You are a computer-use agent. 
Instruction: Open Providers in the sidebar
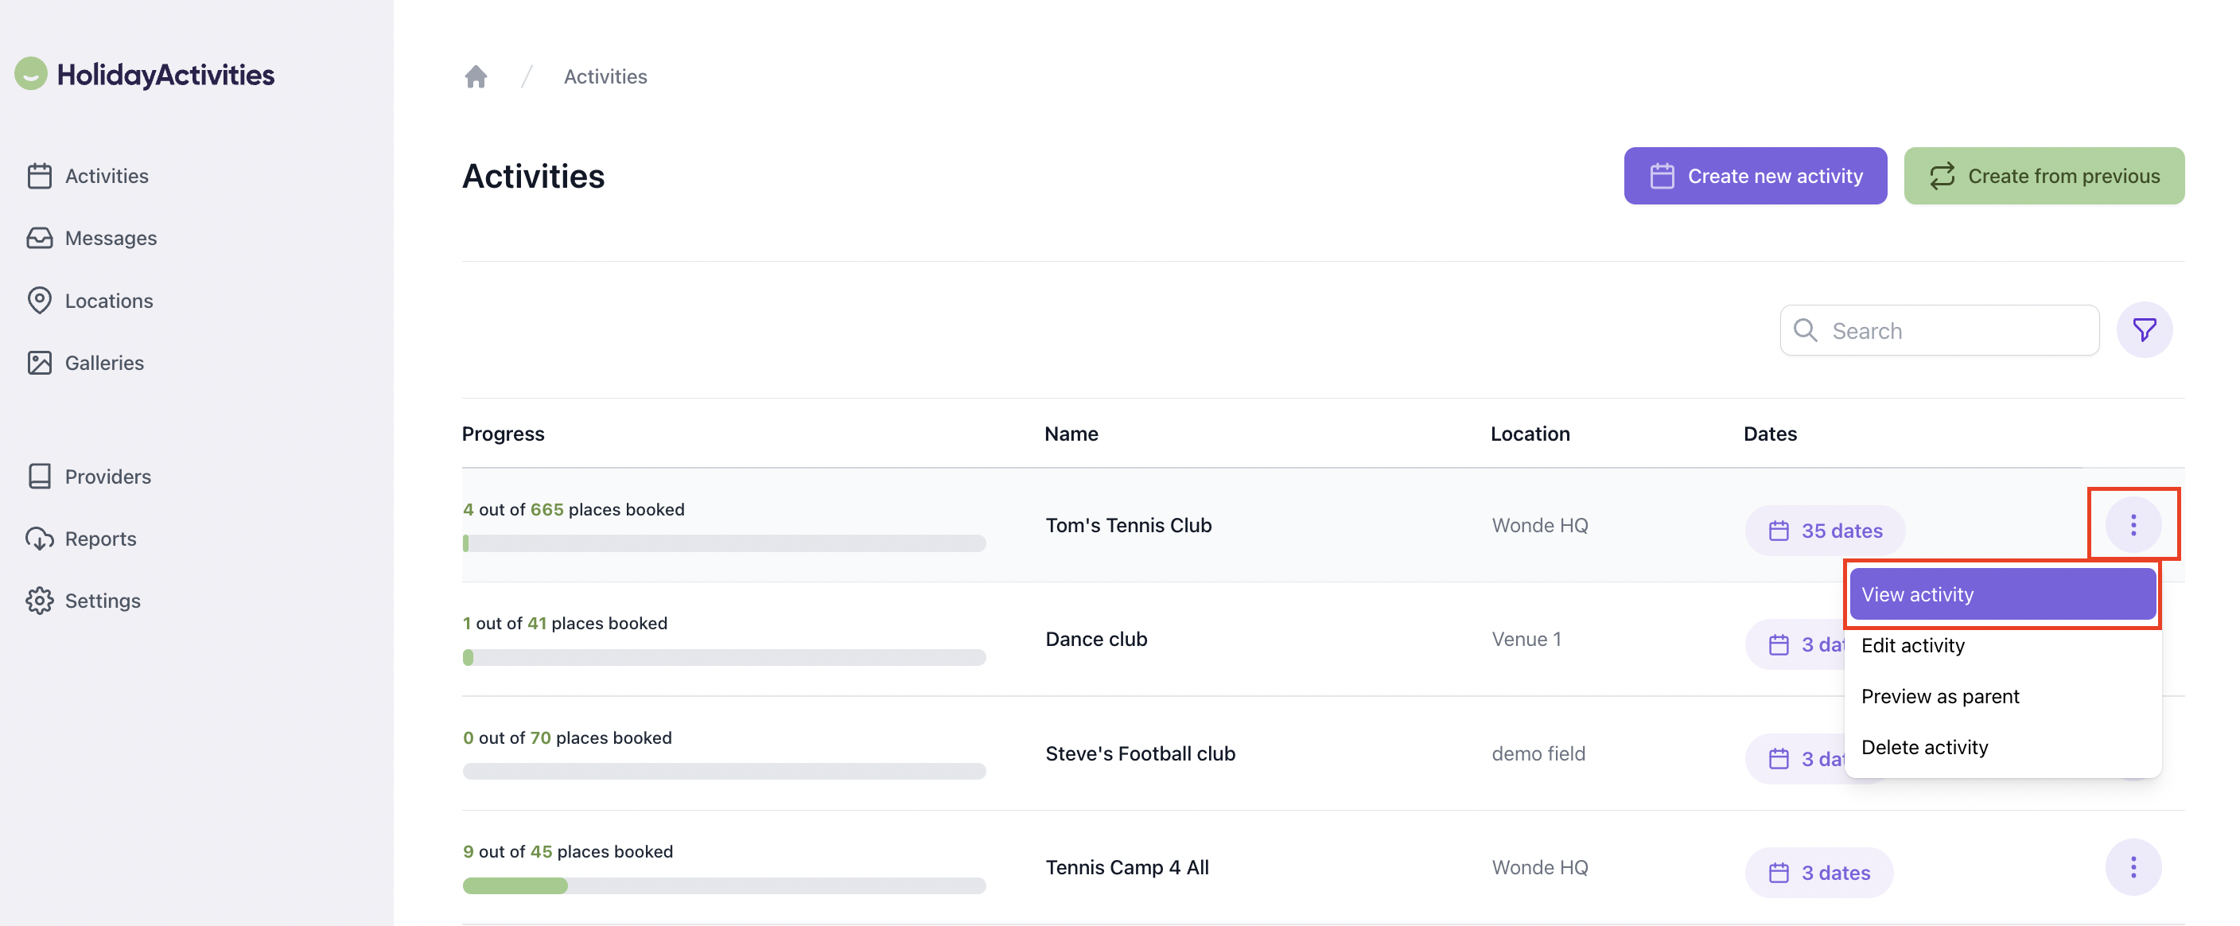point(108,477)
